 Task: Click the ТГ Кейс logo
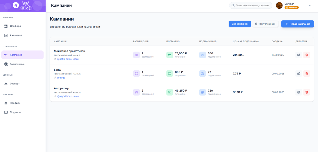click(23, 6)
